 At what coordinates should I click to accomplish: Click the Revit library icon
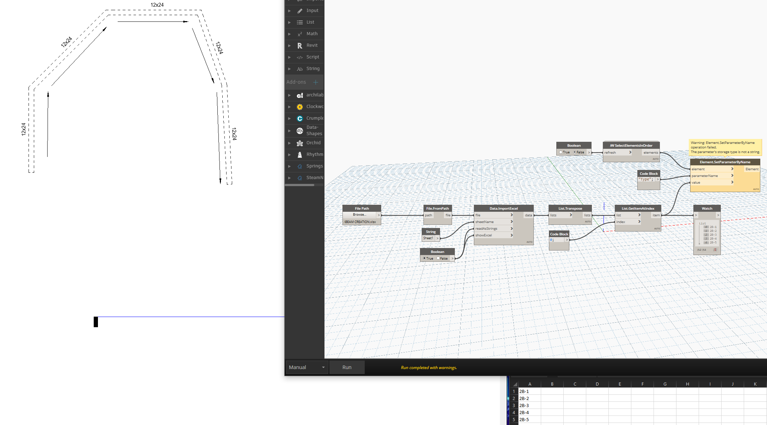coord(299,46)
